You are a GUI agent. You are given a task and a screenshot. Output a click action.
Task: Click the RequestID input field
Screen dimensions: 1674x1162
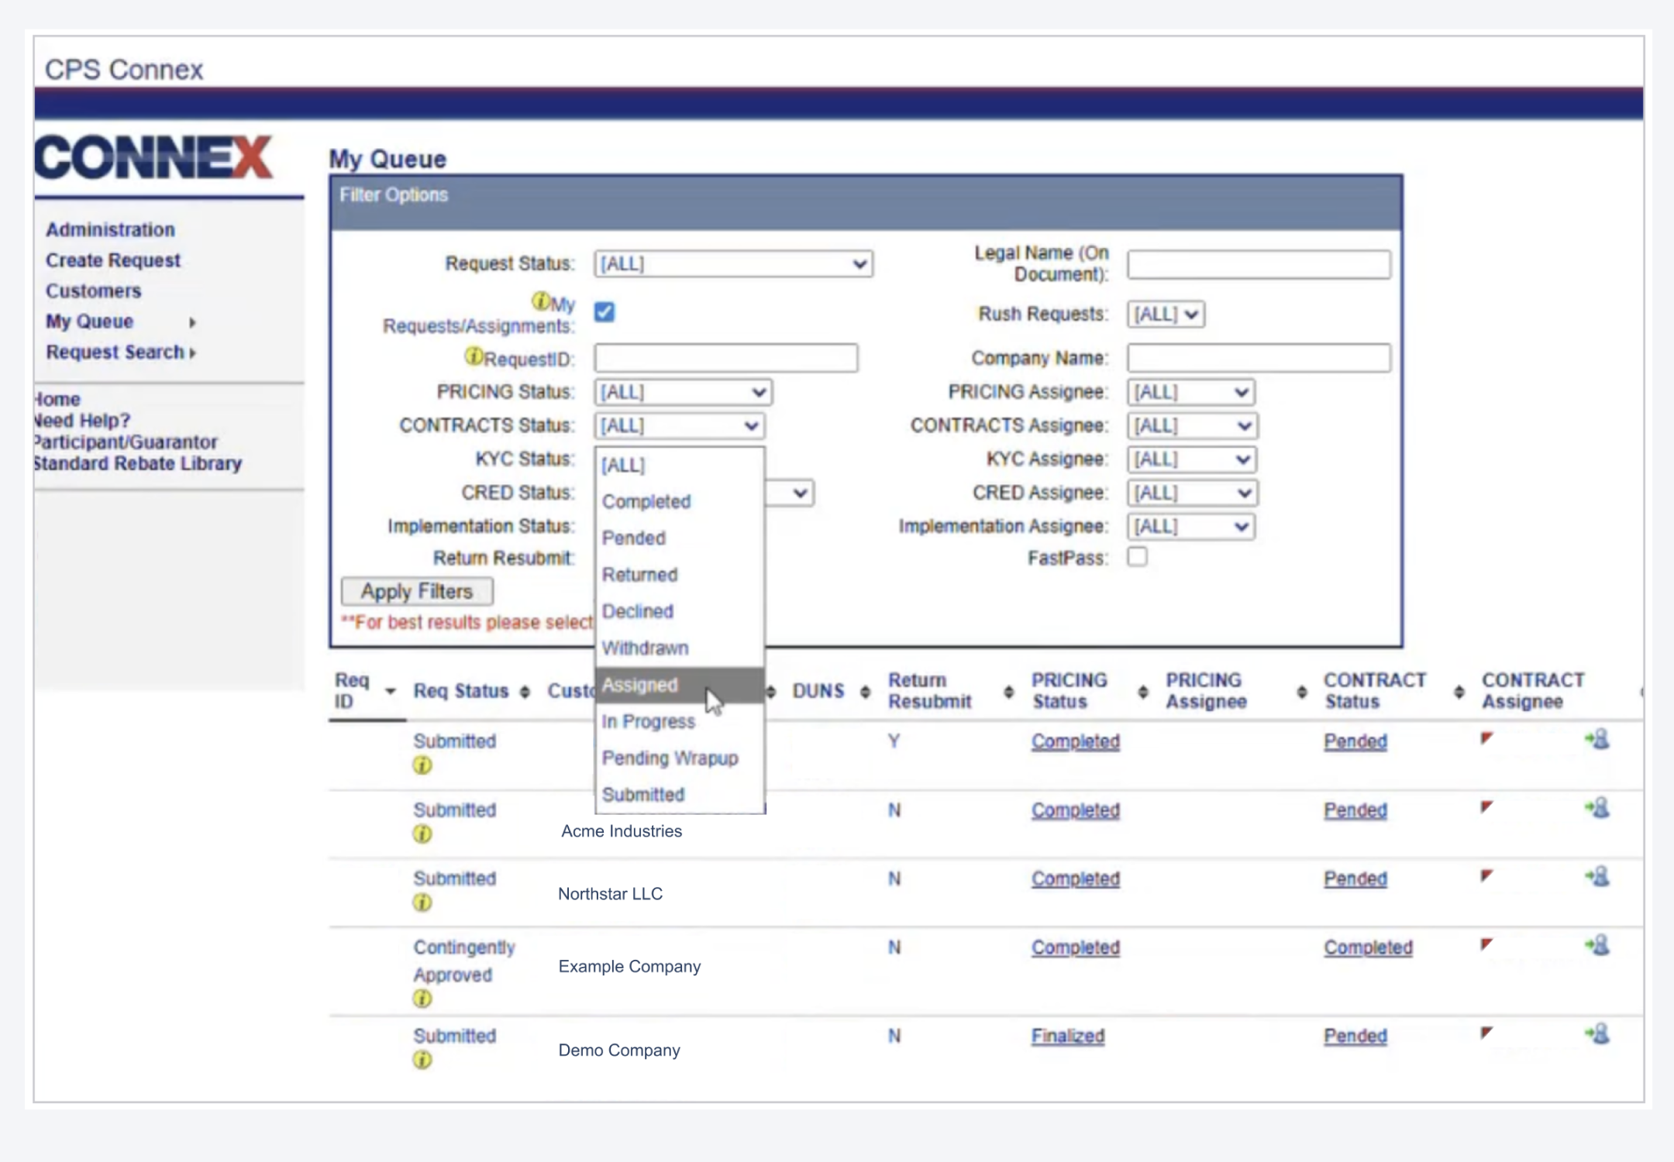pyautogui.click(x=726, y=358)
